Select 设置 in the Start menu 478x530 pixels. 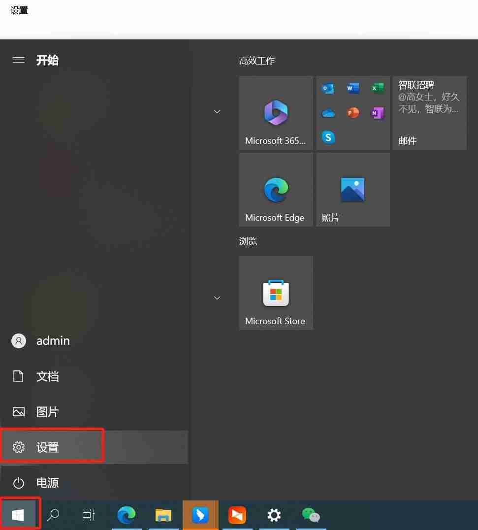point(48,447)
